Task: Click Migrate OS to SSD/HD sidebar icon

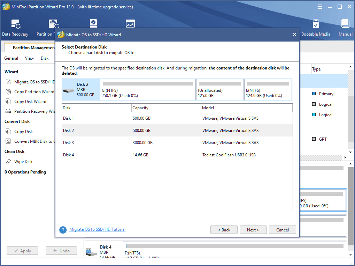Action: (8, 82)
